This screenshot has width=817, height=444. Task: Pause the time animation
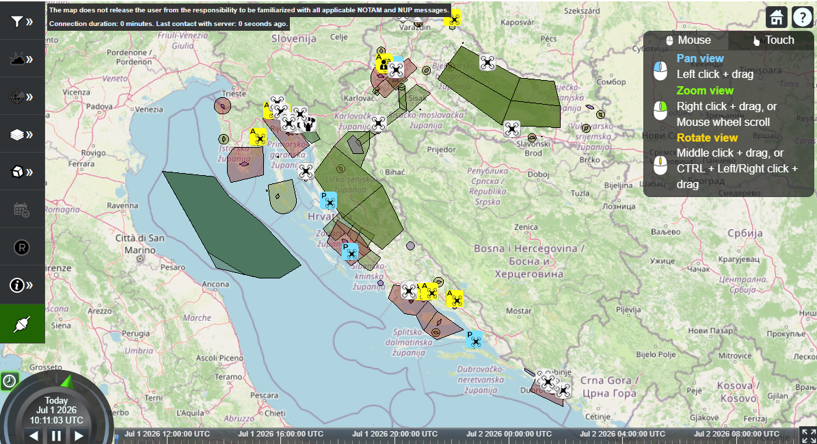click(x=56, y=436)
